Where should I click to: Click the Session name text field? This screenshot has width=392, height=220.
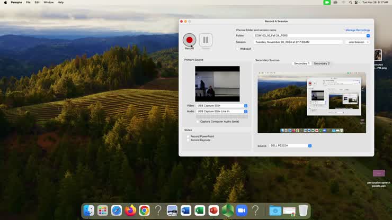click(298, 42)
